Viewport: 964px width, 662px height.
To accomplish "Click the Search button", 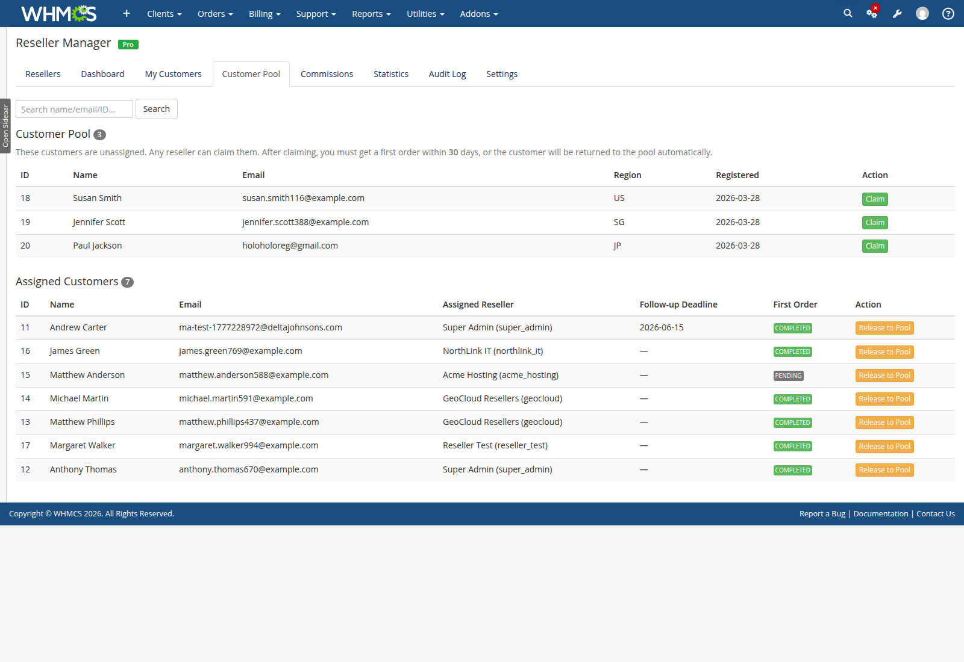I will (157, 109).
